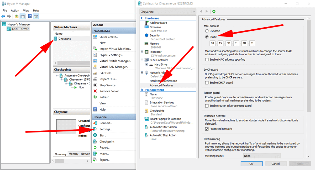Expand the Processor node

(x=142, y=52)
